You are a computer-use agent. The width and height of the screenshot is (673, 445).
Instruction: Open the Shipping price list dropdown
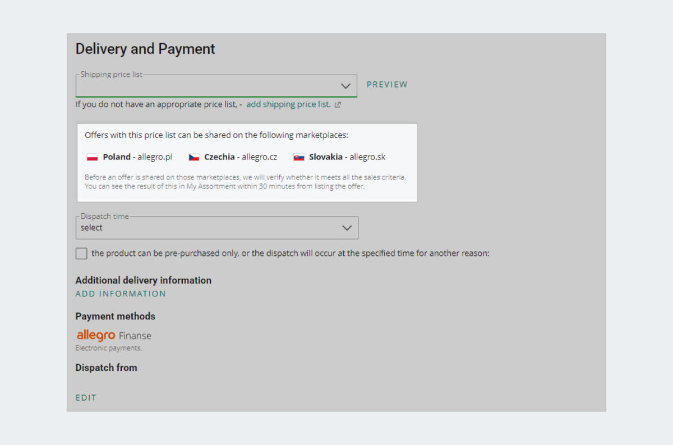tap(216, 85)
